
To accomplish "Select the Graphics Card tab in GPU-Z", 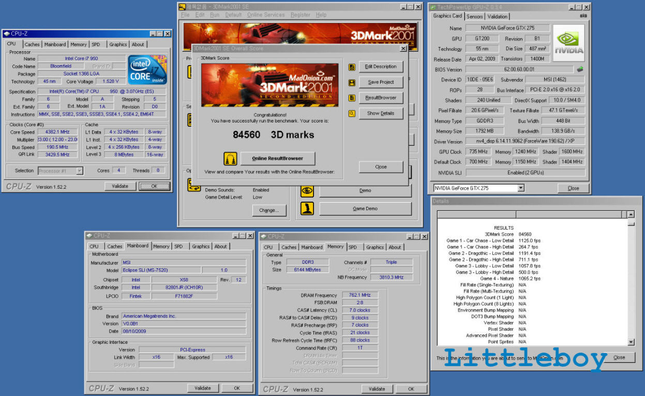I will tap(448, 16).
